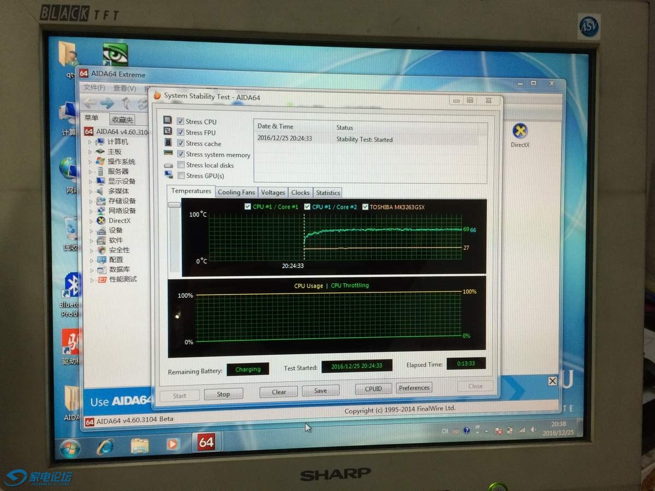
Task: Click the Clear button
Action: coord(279,392)
